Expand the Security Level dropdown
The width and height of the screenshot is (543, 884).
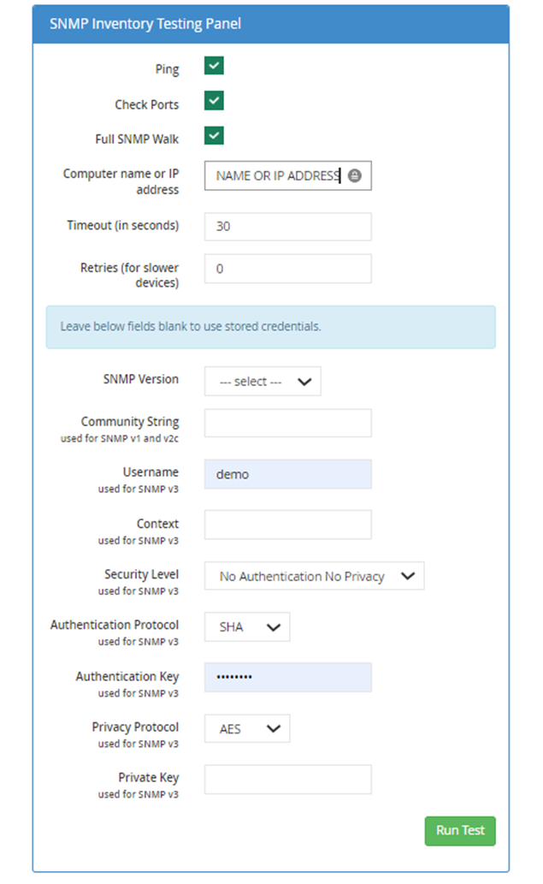314,576
